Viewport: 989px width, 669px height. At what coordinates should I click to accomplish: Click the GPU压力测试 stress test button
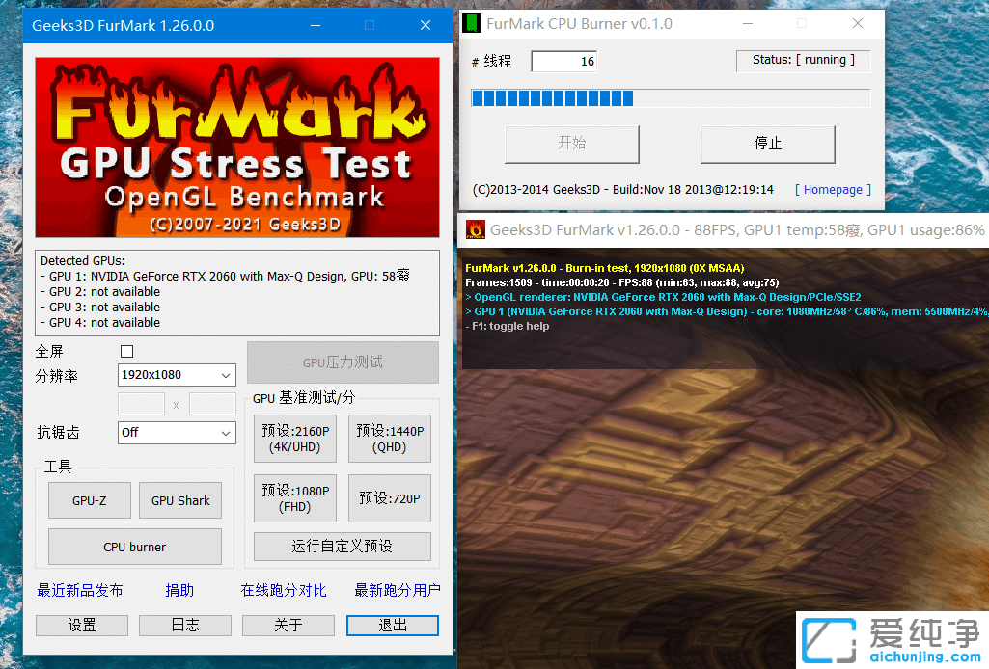(343, 362)
